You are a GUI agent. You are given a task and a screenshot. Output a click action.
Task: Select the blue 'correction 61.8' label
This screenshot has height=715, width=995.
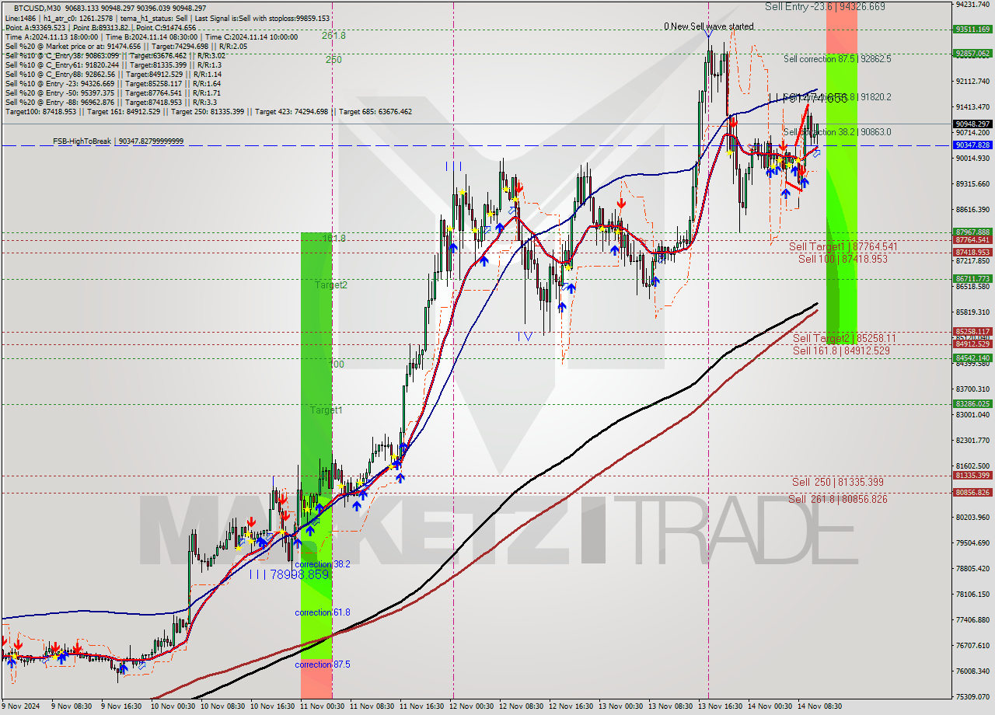tap(323, 612)
